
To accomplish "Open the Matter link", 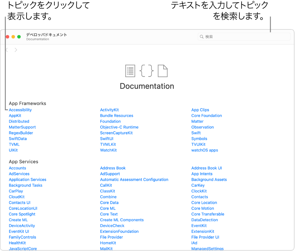I will (197, 122).
